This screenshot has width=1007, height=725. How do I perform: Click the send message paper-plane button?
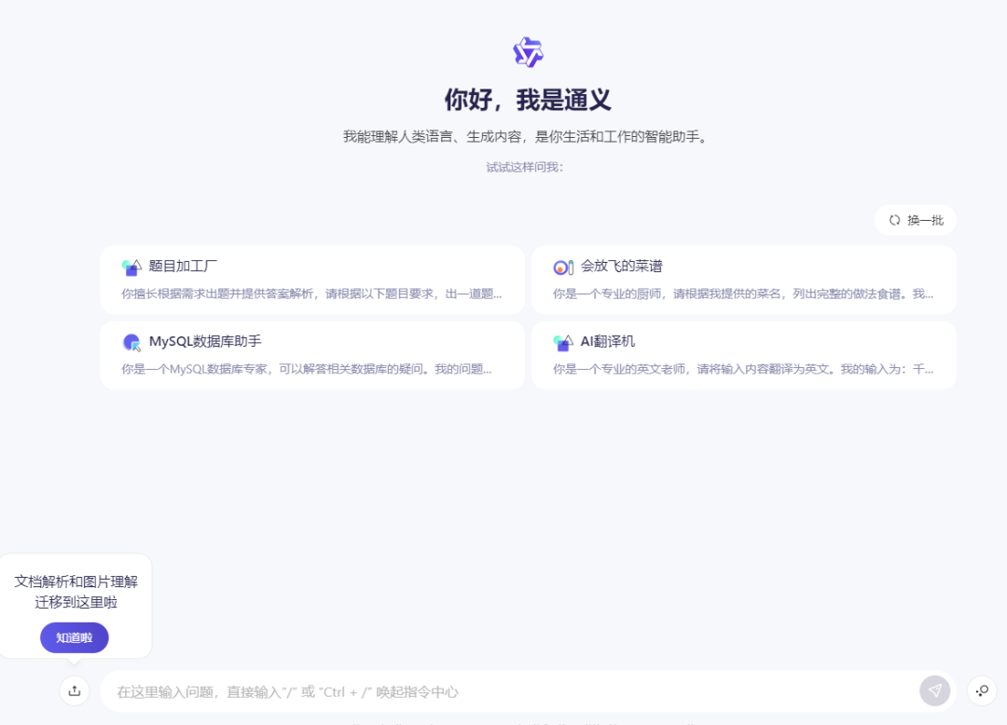pyautogui.click(x=934, y=691)
